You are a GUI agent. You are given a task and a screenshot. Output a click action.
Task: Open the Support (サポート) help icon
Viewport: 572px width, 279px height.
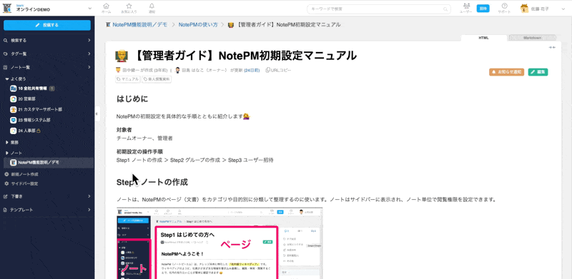(x=505, y=6)
